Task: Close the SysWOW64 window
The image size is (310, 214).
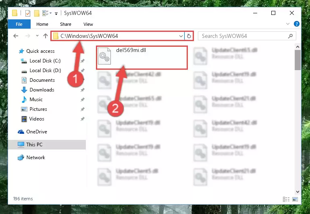Action: (x=291, y=13)
